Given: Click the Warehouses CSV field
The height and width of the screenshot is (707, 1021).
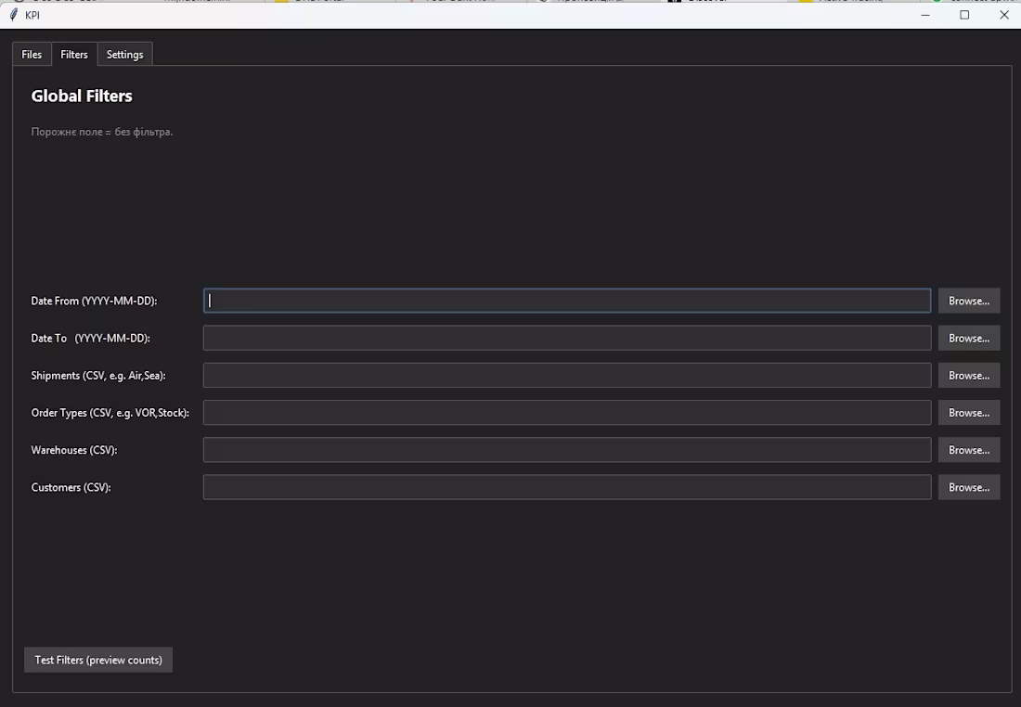Looking at the screenshot, I should point(566,449).
